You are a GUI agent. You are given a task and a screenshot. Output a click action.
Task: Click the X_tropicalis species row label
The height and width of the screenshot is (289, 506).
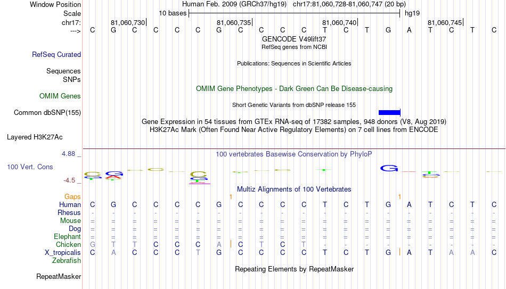point(63,253)
